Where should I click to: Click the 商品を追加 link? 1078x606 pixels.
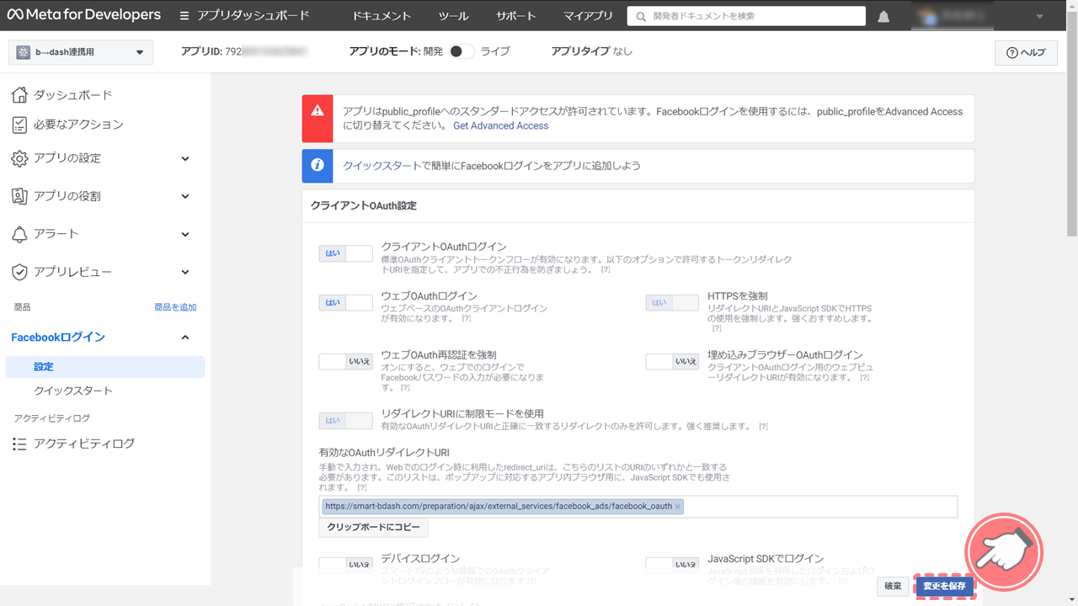coord(175,307)
